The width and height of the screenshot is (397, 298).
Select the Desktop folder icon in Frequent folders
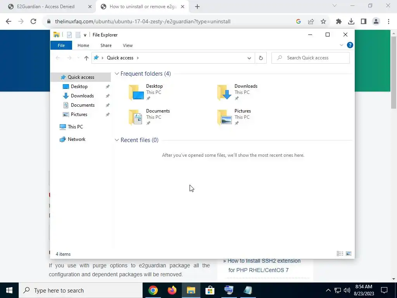pyautogui.click(x=136, y=92)
